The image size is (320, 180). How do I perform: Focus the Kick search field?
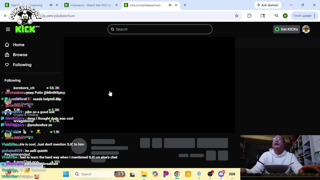tap(160, 29)
